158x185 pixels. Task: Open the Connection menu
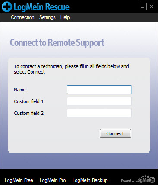22,17
